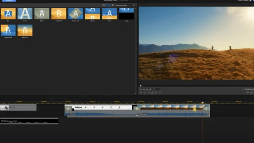Click the library search magnifier icon
254x143 pixels.
point(134,5)
